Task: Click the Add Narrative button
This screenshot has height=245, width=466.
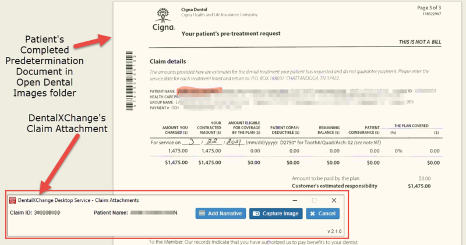Action: point(221,214)
